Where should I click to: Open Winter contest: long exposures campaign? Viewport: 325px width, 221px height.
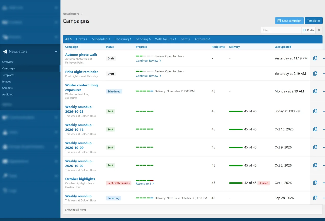(x=82, y=88)
